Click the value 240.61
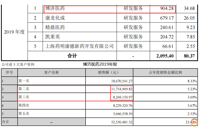The width and height of the screenshot is (199, 127). (x=167, y=27)
